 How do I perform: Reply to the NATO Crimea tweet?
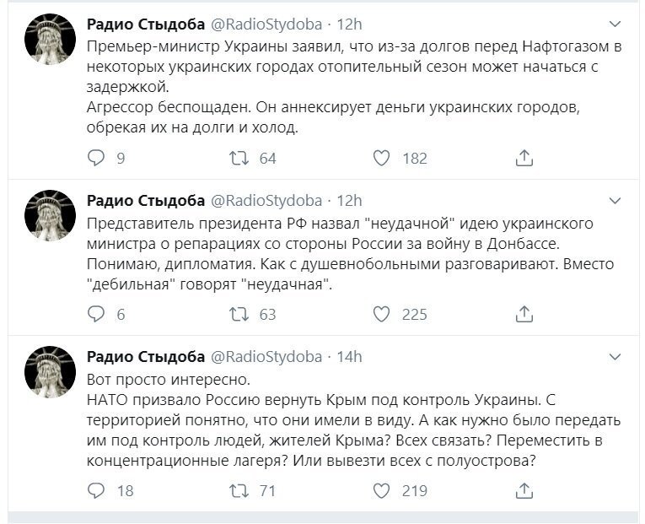pyautogui.click(x=96, y=490)
